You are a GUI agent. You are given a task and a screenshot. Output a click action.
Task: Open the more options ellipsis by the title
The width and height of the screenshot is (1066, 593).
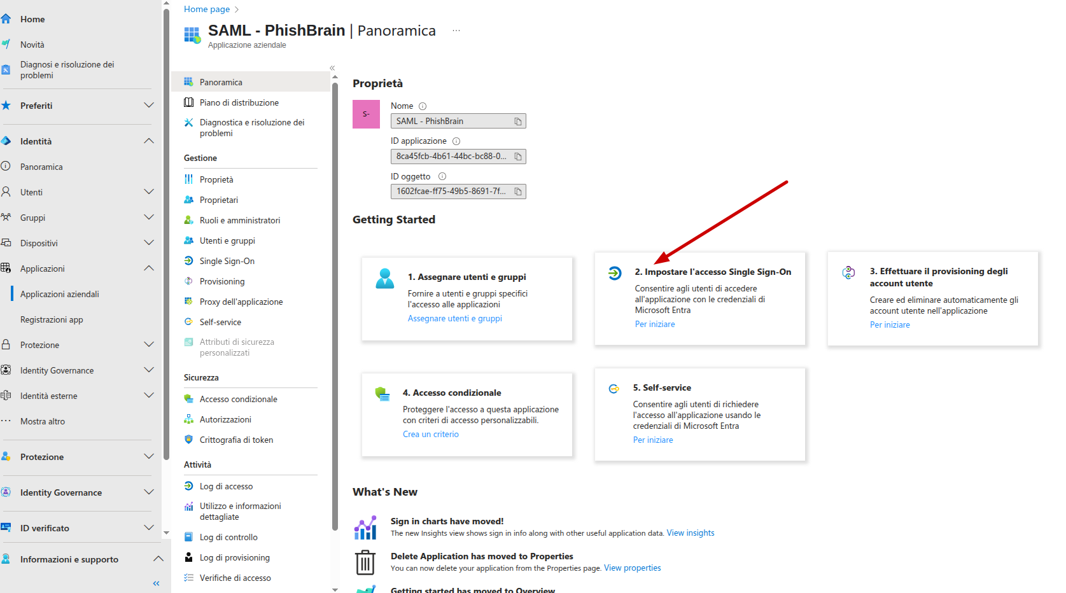(x=456, y=31)
